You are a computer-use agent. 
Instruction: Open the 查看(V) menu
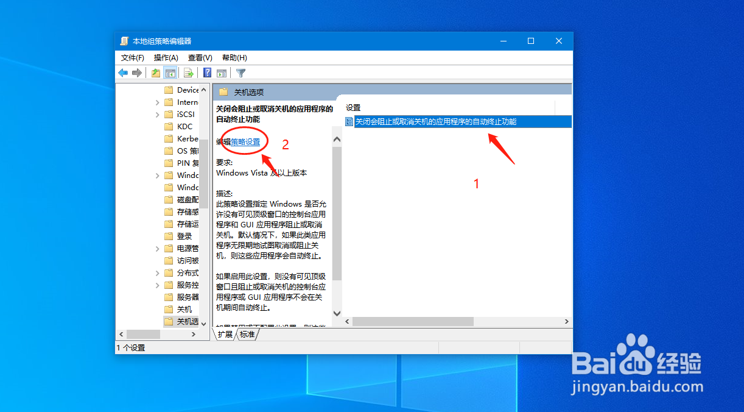[x=200, y=58]
